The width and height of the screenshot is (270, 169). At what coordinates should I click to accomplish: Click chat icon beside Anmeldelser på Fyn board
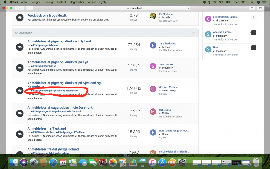coord(20,68)
